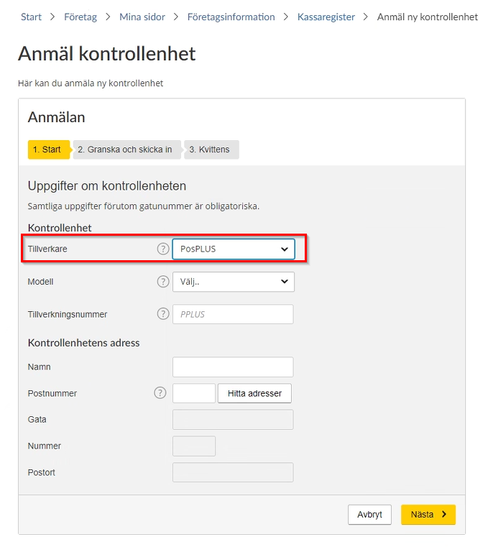Viewport: 493px width, 547px height.
Task: Click the Anmäl ny kontrollenhet breadcrumb text
Action: [428, 17]
